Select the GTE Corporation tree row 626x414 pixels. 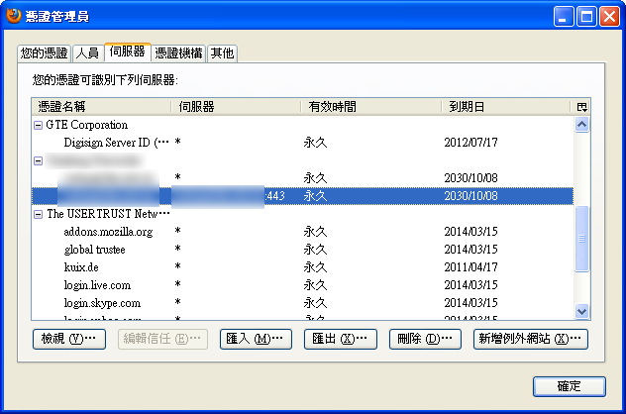[x=302, y=125]
